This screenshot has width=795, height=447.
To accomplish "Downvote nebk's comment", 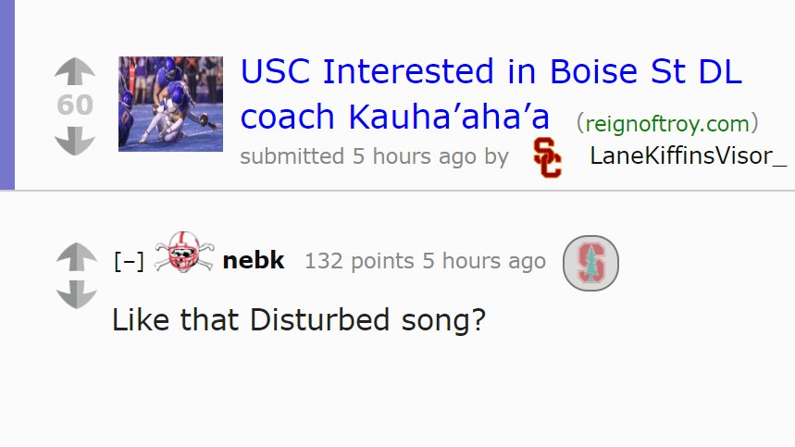I will pos(76,296).
